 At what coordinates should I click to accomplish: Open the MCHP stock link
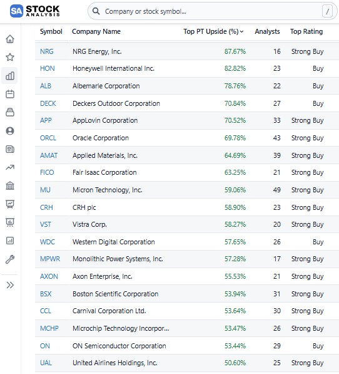click(x=49, y=328)
